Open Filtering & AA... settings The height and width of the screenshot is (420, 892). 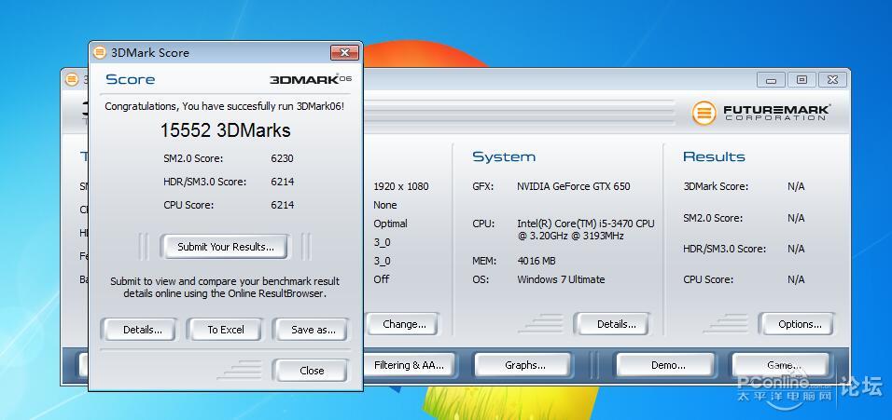pos(408,365)
